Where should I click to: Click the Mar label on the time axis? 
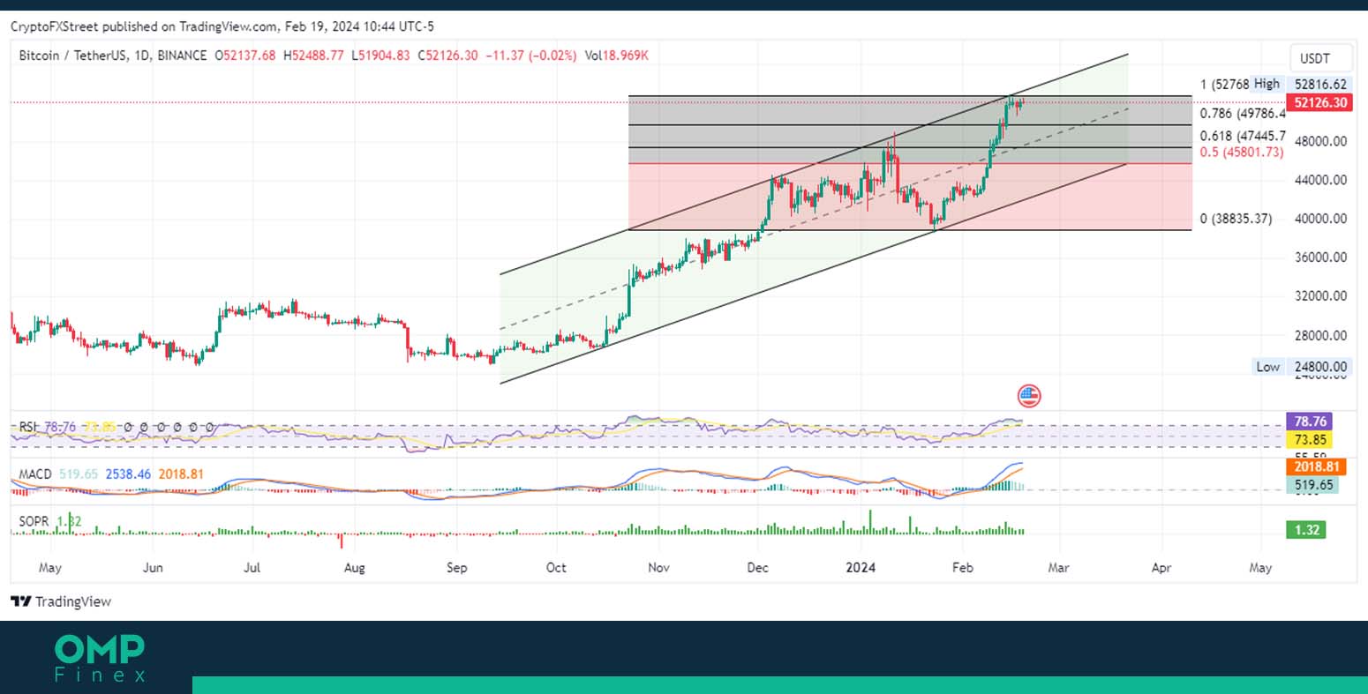(x=1058, y=567)
